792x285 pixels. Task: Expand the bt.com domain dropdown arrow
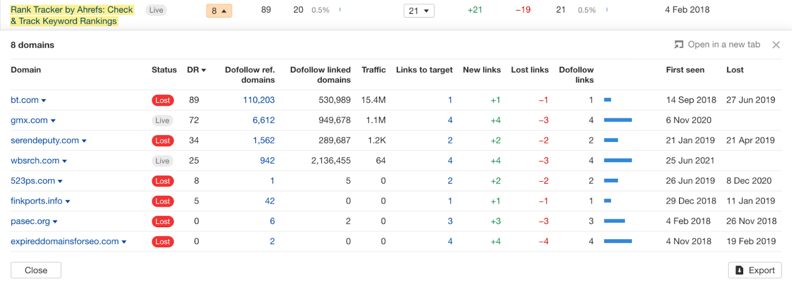point(44,101)
